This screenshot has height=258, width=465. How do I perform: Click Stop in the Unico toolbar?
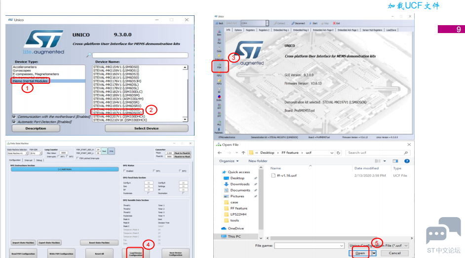[325, 23]
